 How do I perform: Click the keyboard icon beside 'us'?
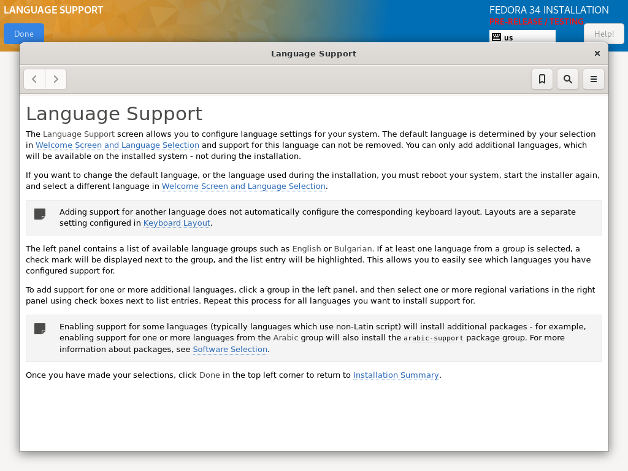(496, 37)
